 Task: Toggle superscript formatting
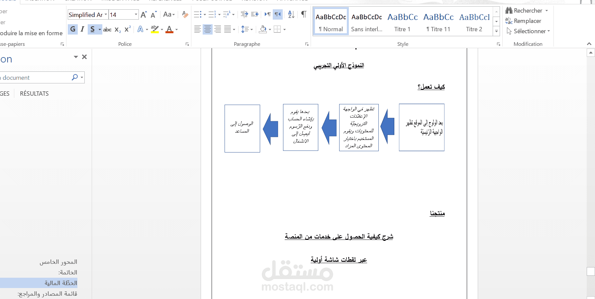(128, 29)
